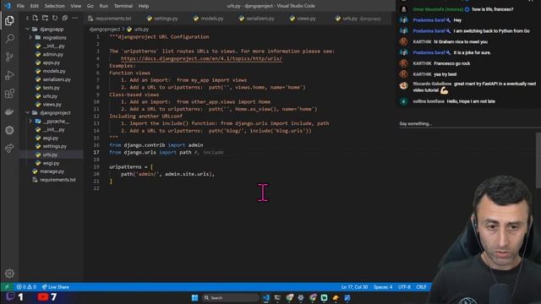Open the Selection menu
This screenshot has height=304, width=541.
click(54, 6)
